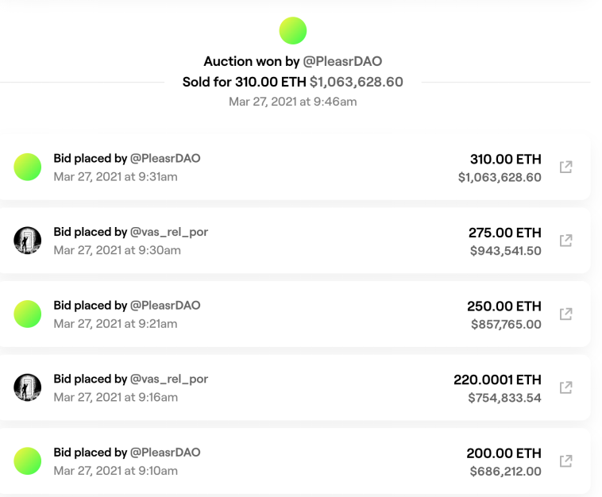The height and width of the screenshot is (497, 602).
Task: Open external link for 250.00 ETH bid
Action: point(566,314)
